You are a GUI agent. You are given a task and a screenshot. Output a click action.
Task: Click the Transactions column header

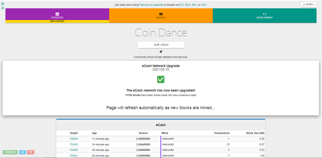(222, 133)
